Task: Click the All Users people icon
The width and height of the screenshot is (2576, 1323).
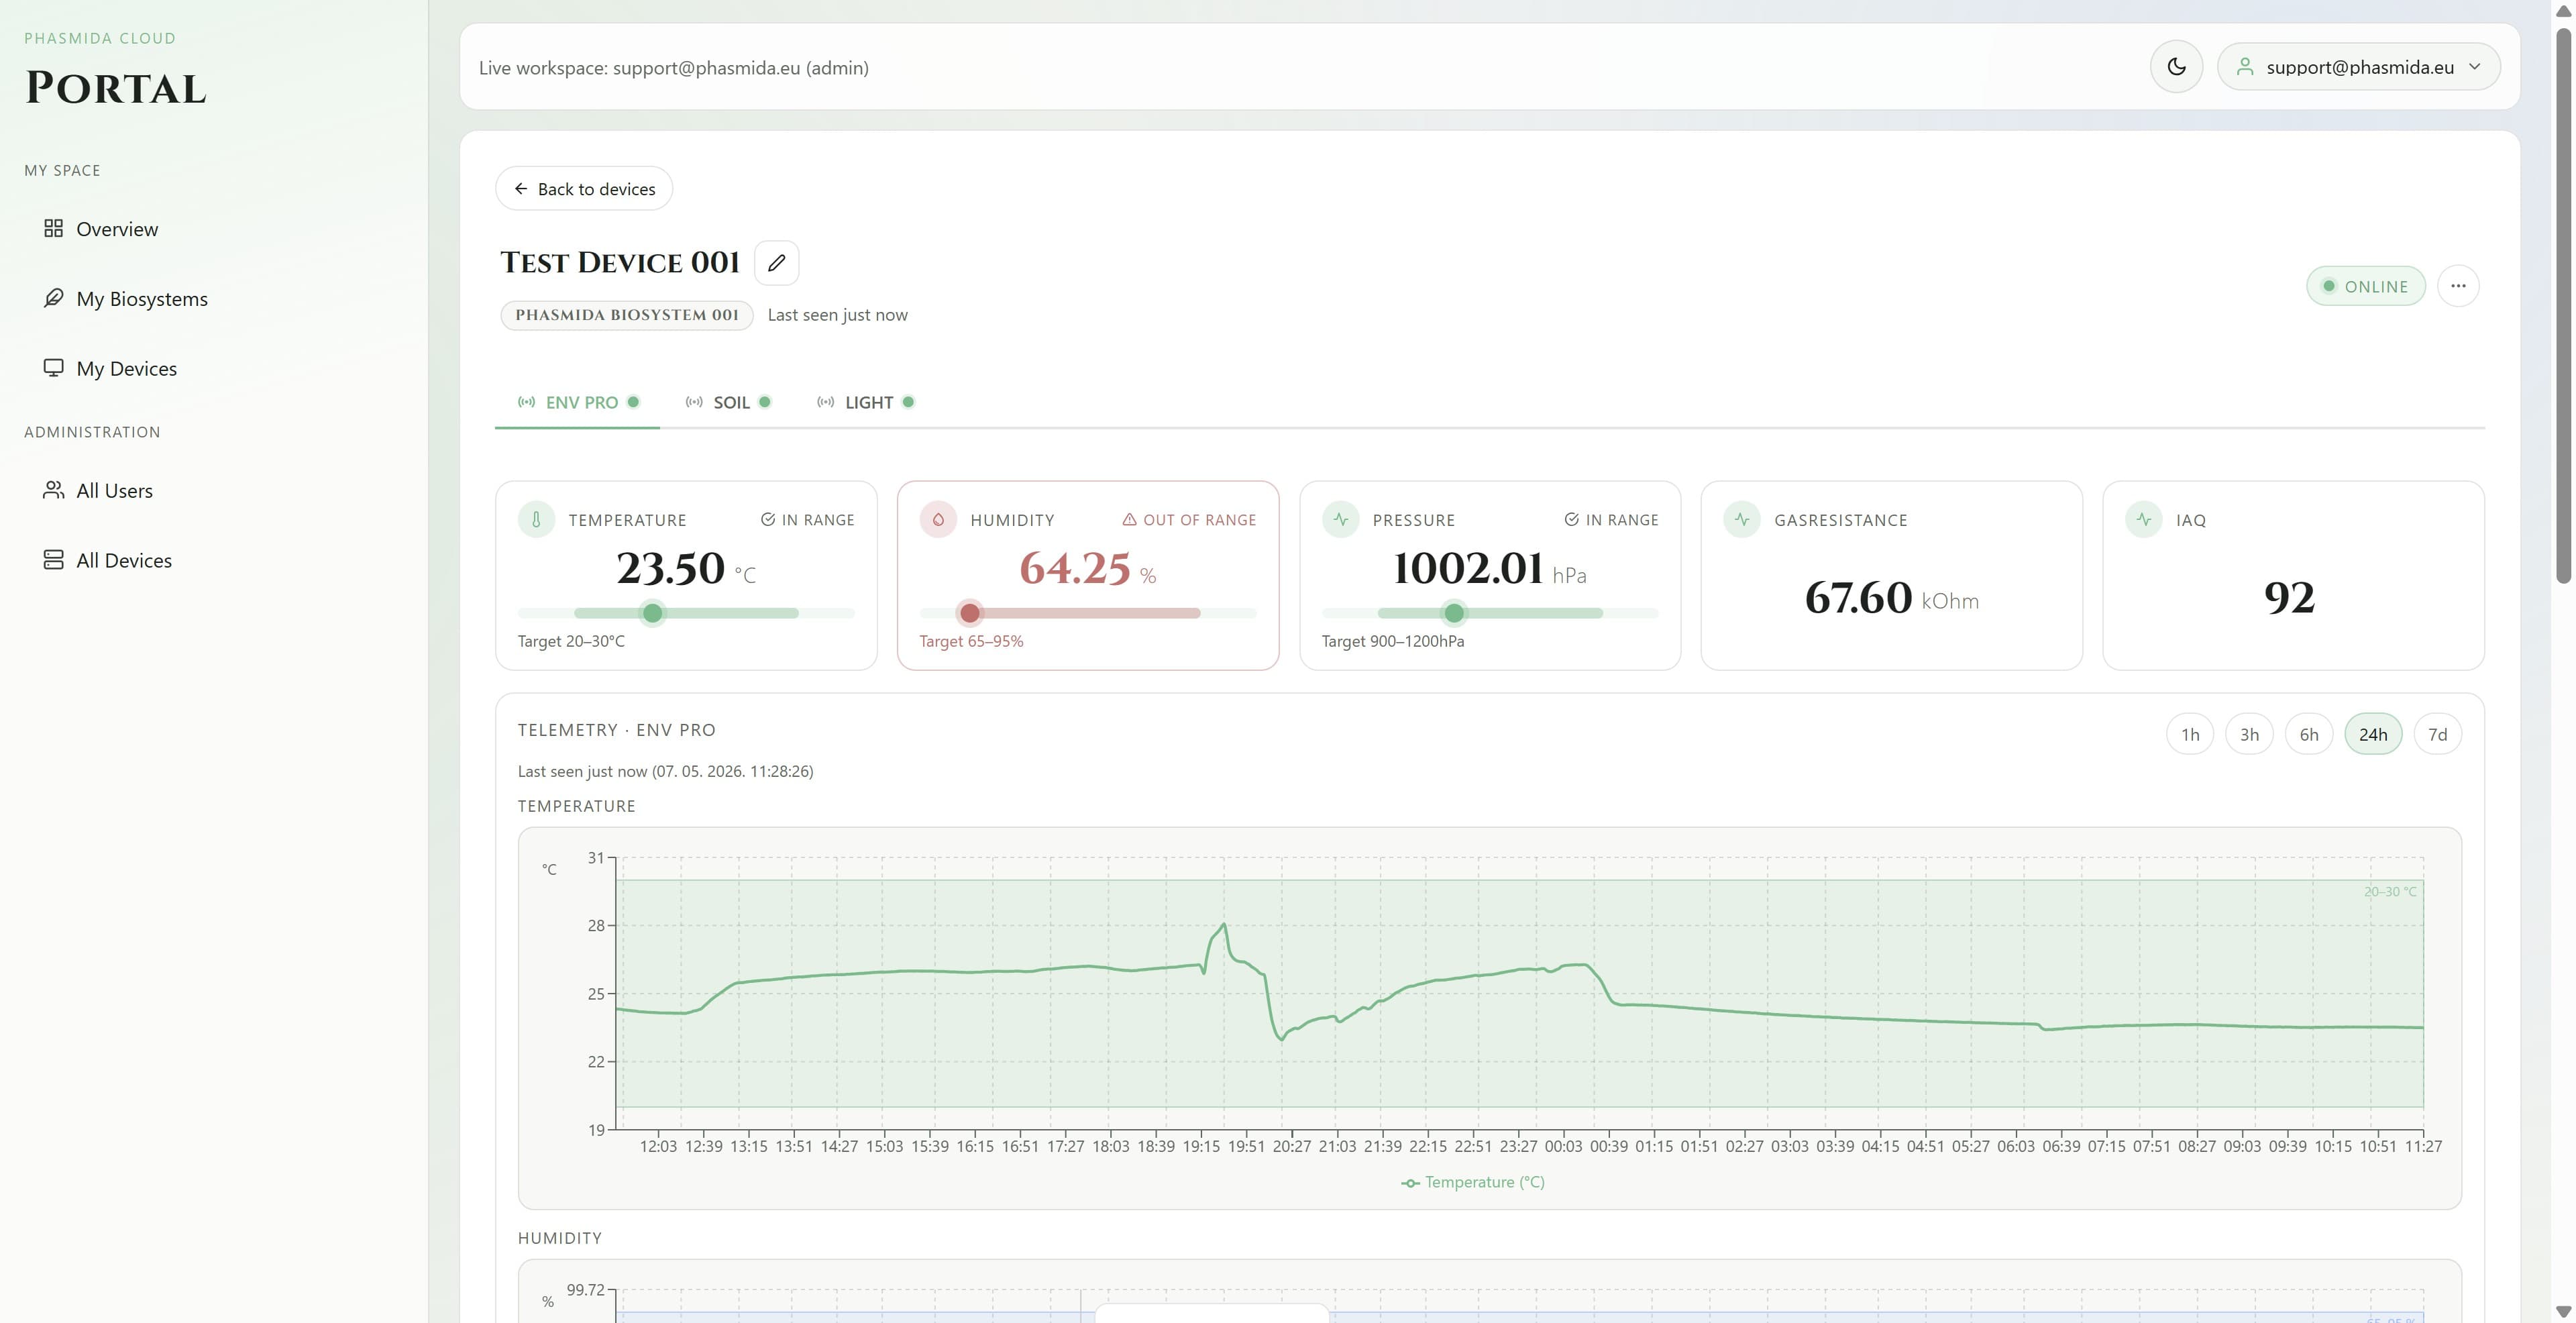Action: 54,490
